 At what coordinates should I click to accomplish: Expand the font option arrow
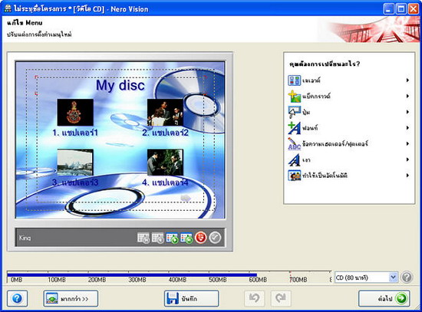[407, 128]
